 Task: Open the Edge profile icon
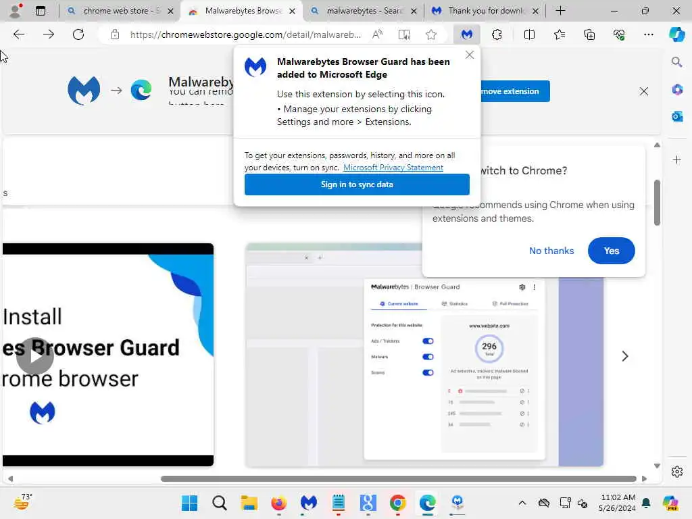coord(16,11)
